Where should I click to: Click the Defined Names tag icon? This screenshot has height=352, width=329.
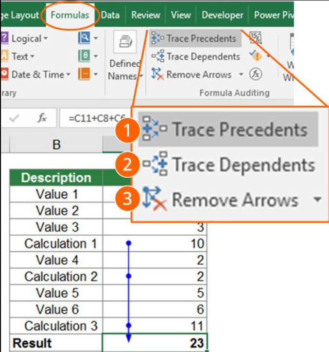[125, 42]
